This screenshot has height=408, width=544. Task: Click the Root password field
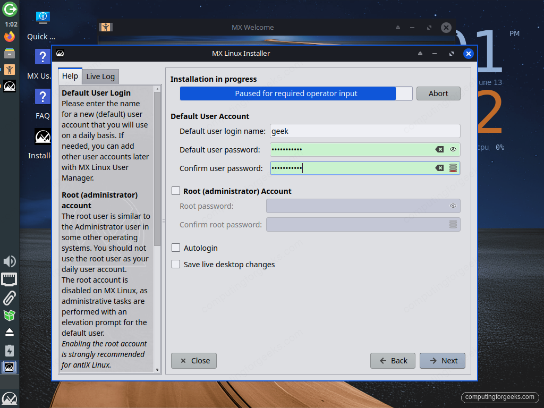click(x=363, y=206)
